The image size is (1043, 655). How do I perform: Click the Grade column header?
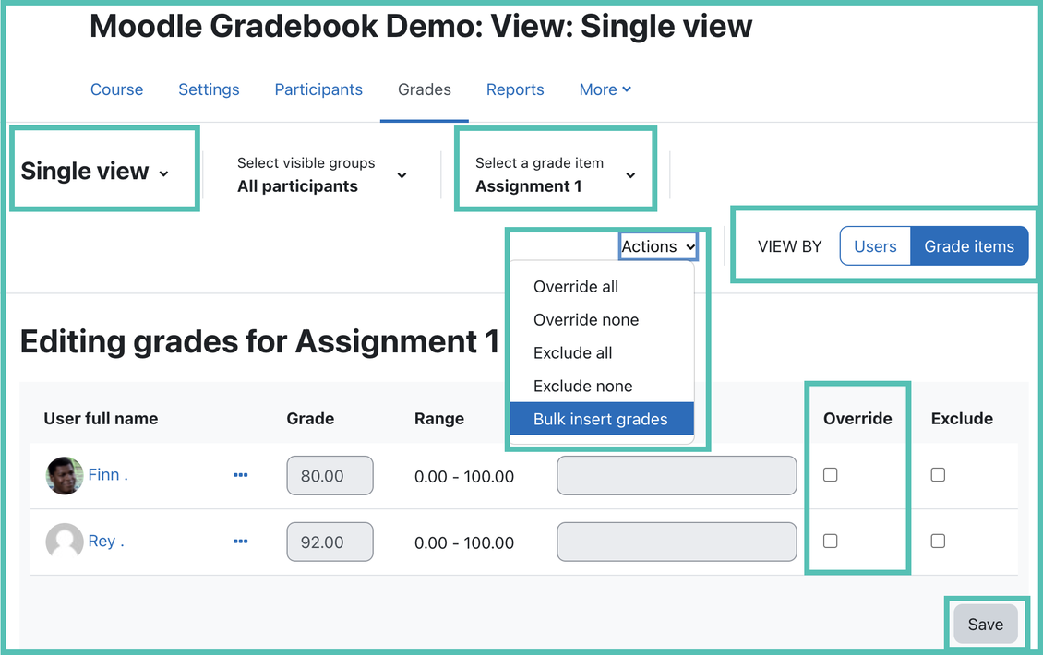pyautogui.click(x=311, y=418)
